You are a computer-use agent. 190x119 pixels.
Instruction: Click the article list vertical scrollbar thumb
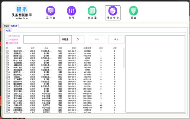[124, 58]
